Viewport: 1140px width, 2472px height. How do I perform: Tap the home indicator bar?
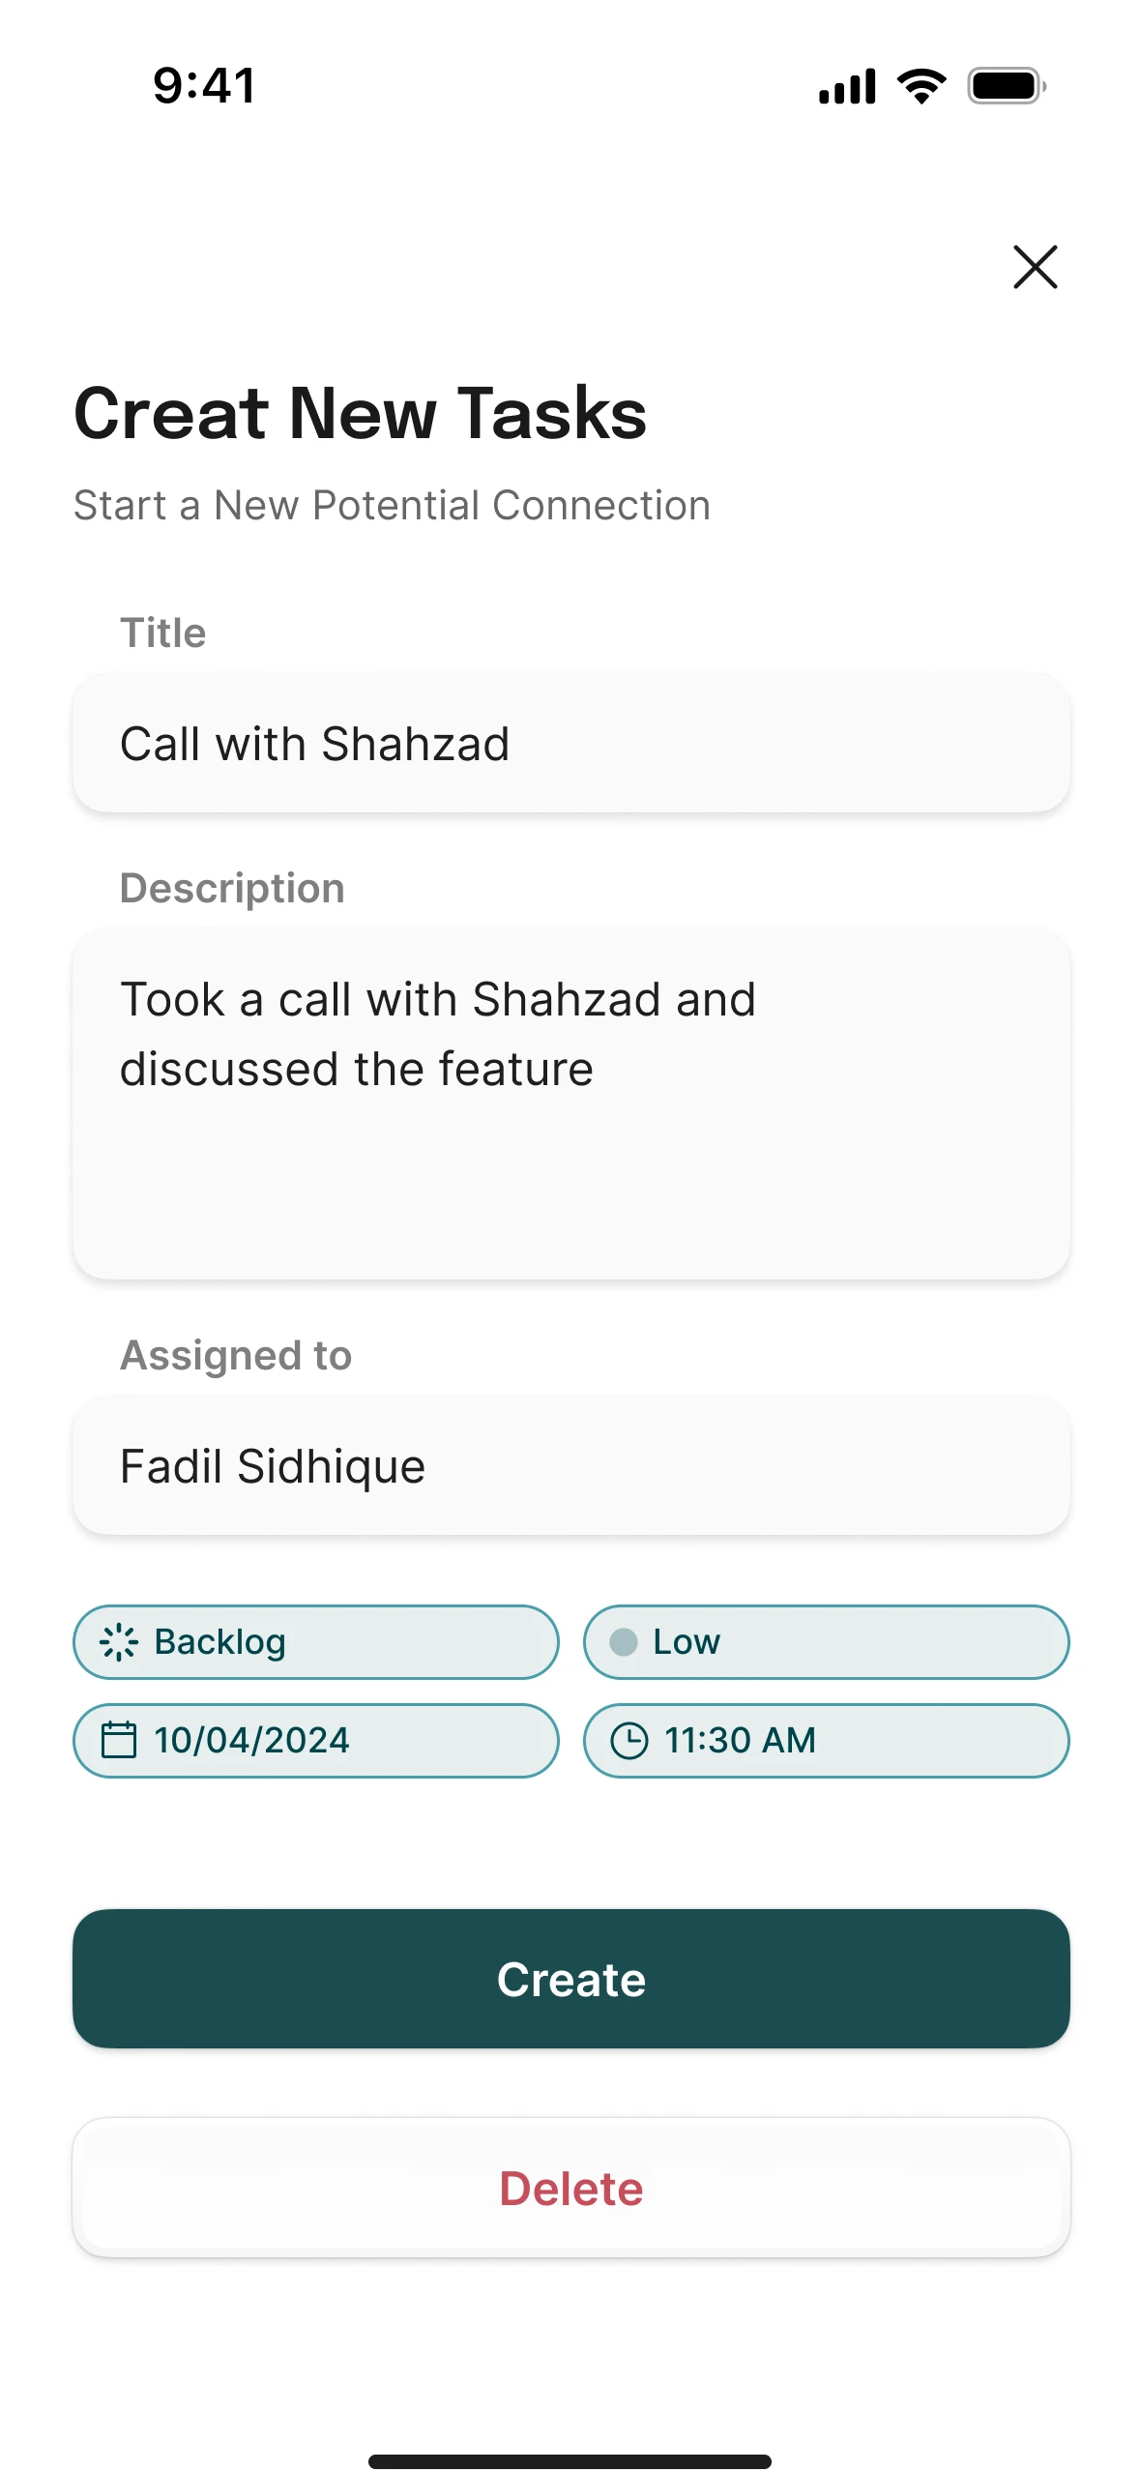[x=570, y=2461]
